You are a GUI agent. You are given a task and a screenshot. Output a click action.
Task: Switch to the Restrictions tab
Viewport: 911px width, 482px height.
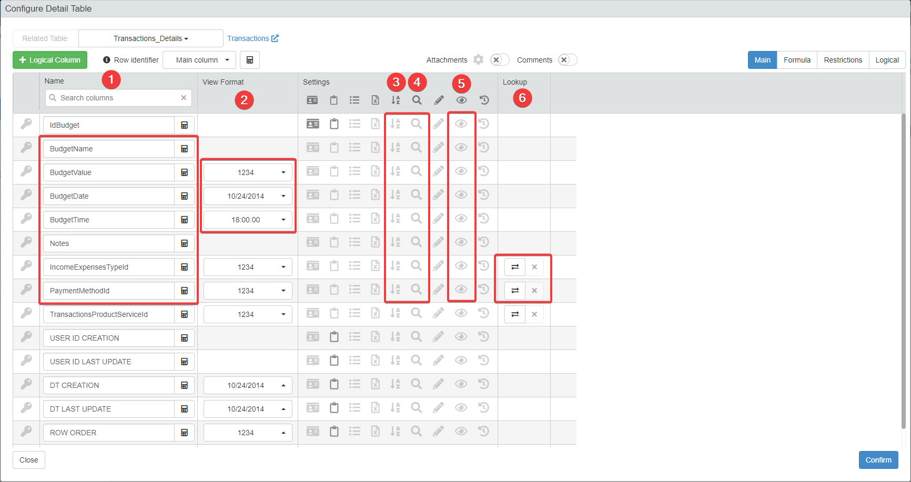[843, 60]
